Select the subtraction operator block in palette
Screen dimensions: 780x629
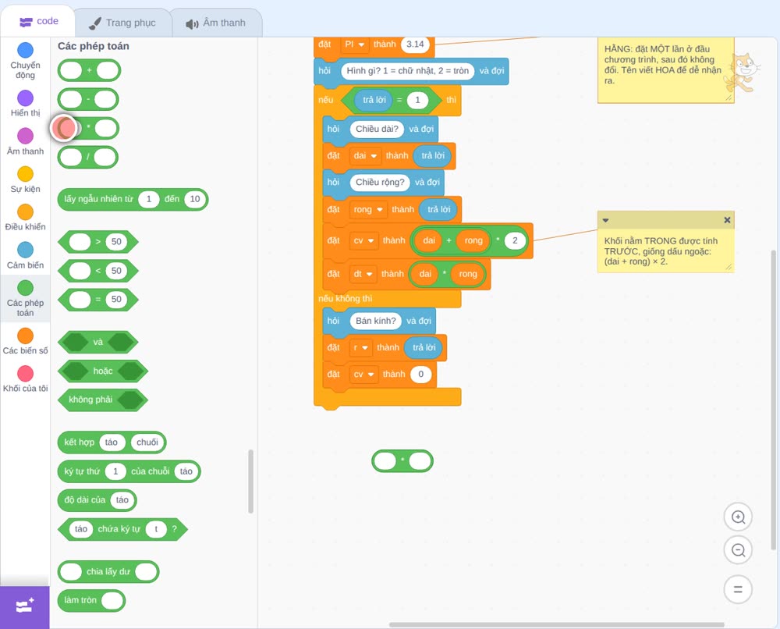point(88,100)
